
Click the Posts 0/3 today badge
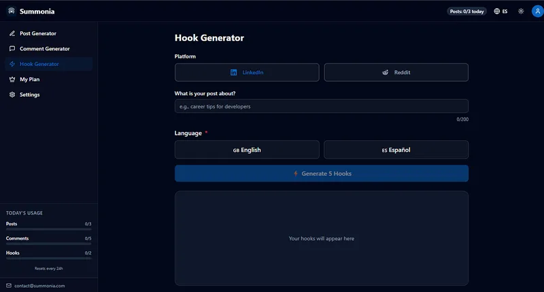[x=466, y=11]
